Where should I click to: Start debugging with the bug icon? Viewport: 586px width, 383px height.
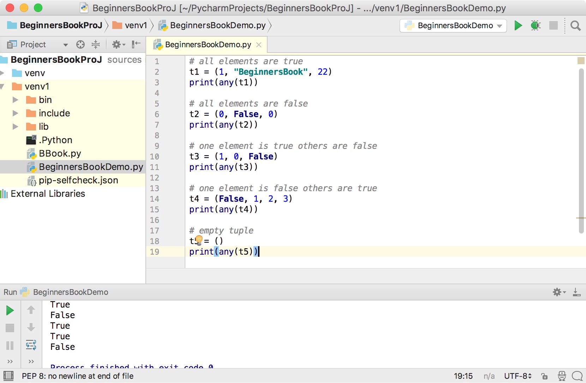click(535, 25)
